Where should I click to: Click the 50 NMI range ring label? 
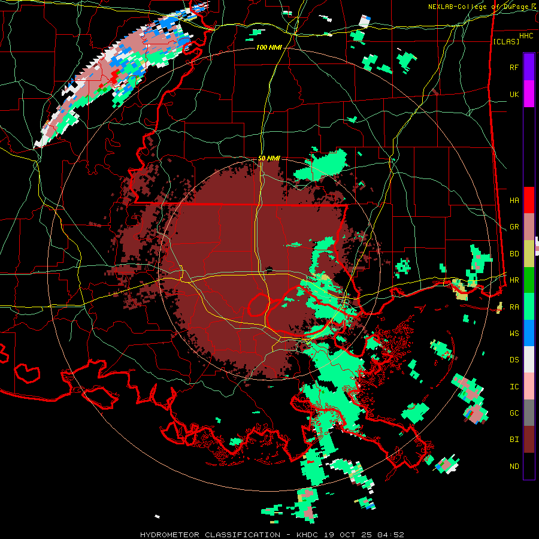coord(269,158)
